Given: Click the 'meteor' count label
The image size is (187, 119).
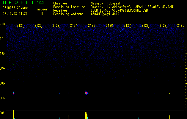Looking at the screenshot, I should [42, 9].
